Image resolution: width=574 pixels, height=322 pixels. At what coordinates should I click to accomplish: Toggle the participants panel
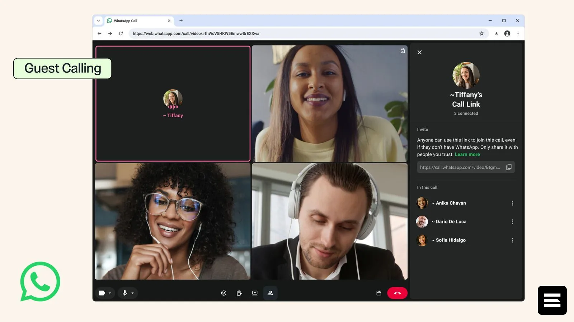pyautogui.click(x=270, y=293)
